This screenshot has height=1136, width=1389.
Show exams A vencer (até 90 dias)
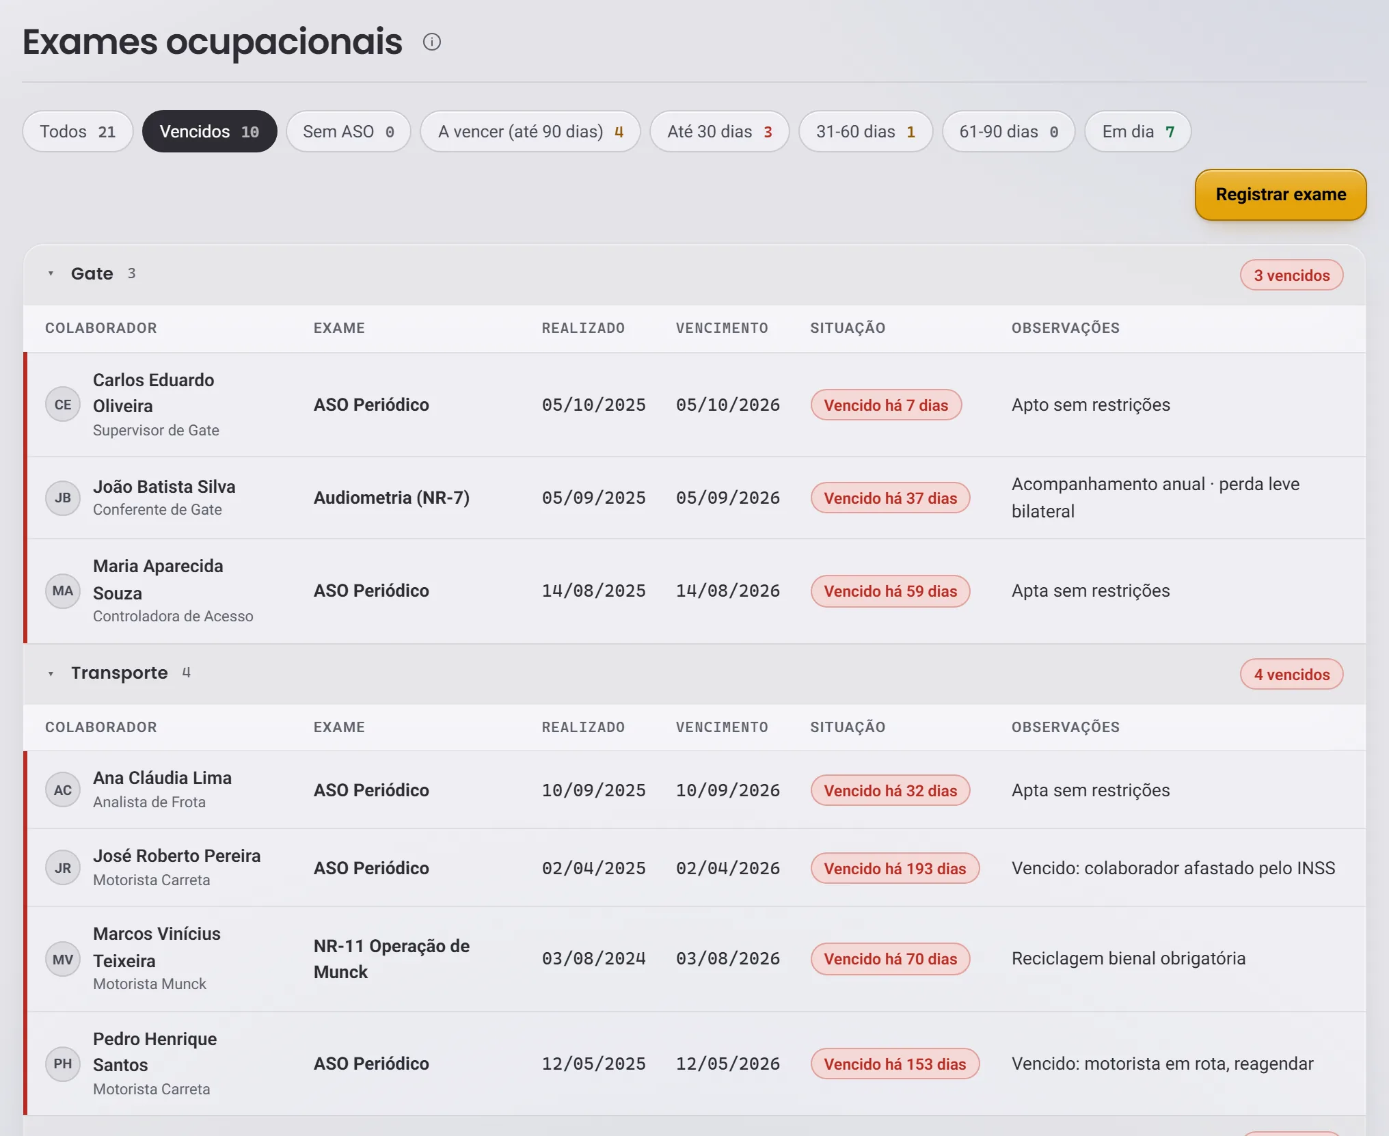click(530, 131)
